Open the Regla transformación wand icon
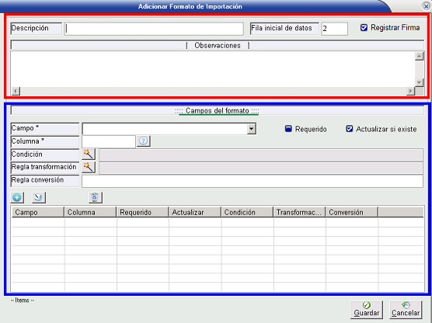This screenshot has height=323, width=432. click(89, 167)
